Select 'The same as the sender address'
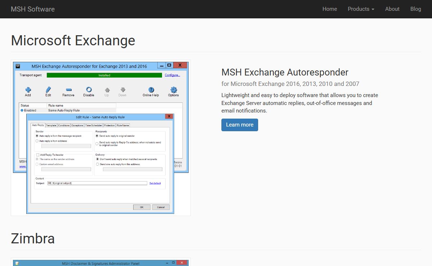This screenshot has width=432, height=266. tap(37, 159)
